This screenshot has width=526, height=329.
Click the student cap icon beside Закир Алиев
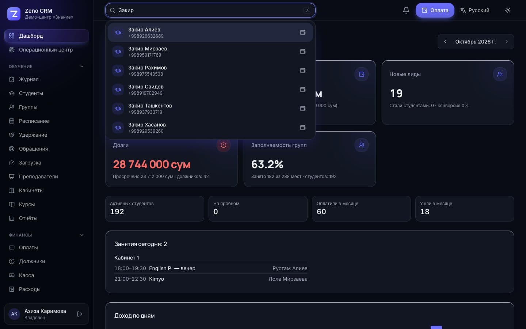118,33
